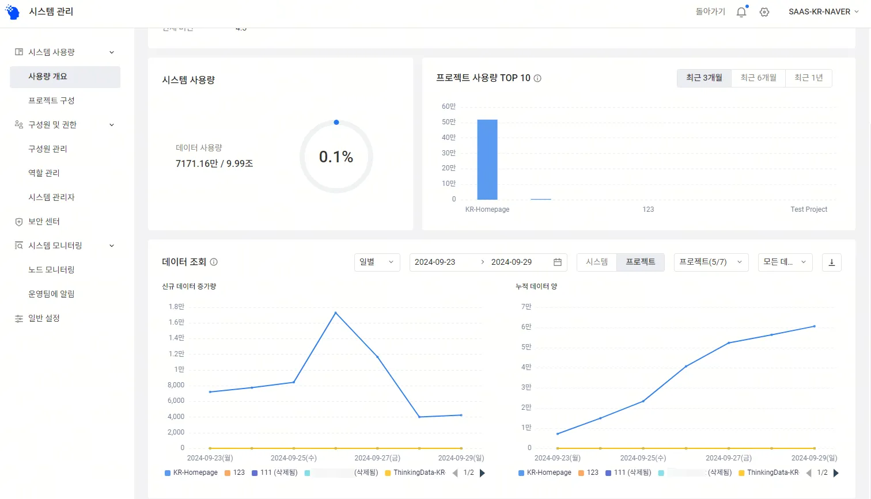Screen dimensions: 871x499
Task: Click the 돌아가기 link
Action: (x=710, y=12)
